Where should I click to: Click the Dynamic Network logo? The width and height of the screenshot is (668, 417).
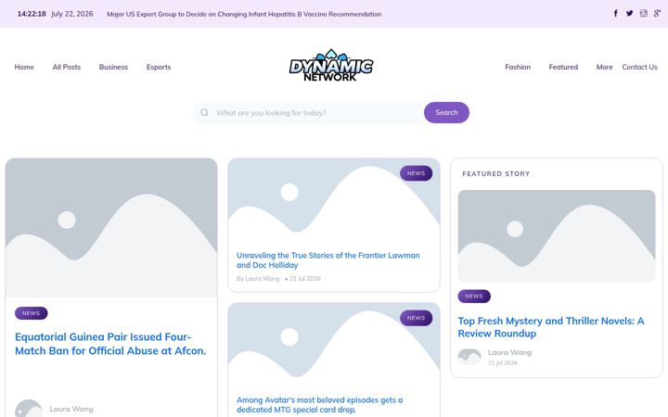(x=331, y=65)
